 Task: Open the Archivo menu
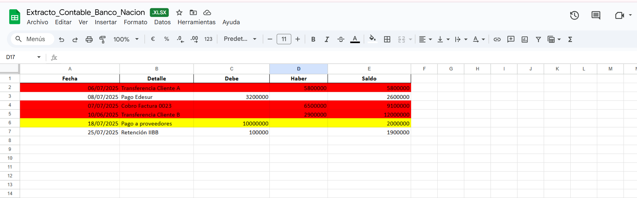click(x=38, y=22)
